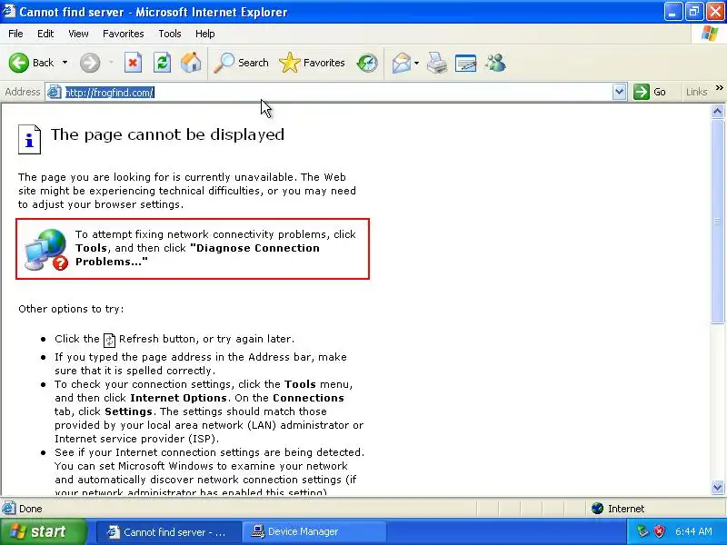This screenshot has height=545, width=727.
Task: Open the View menu
Action: [x=78, y=34]
